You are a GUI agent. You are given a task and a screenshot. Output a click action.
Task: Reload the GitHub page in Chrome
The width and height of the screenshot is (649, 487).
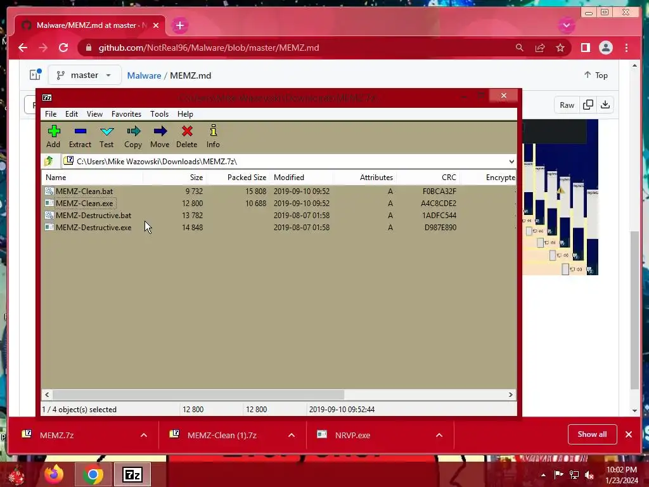click(x=63, y=48)
